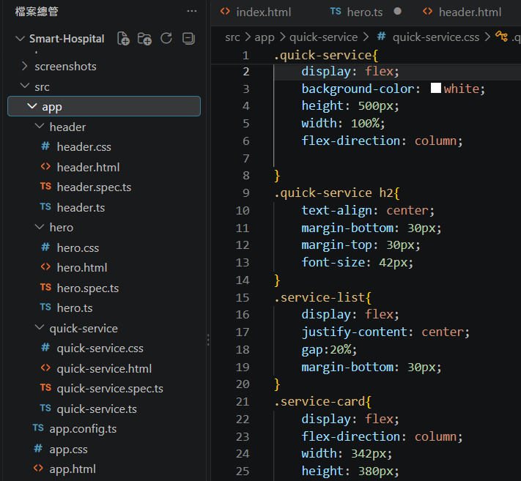This screenshot has height=481, width=521.
Task: Open the white color swatch picker
Action: [435, 88]
